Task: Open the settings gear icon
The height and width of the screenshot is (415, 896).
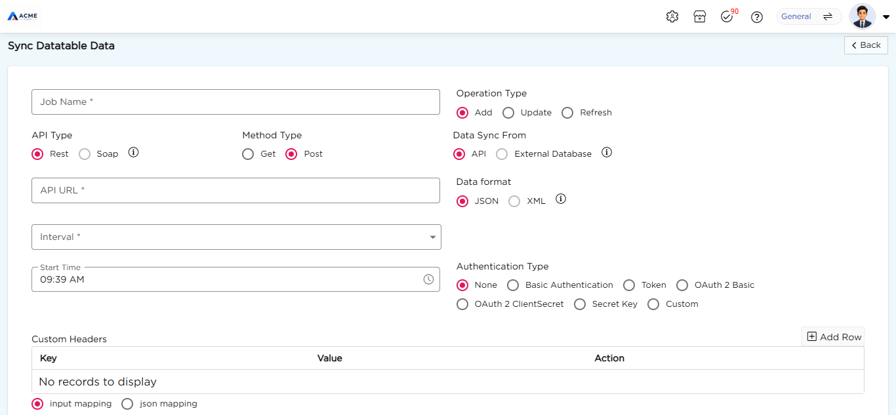Action: click(672, 16)
